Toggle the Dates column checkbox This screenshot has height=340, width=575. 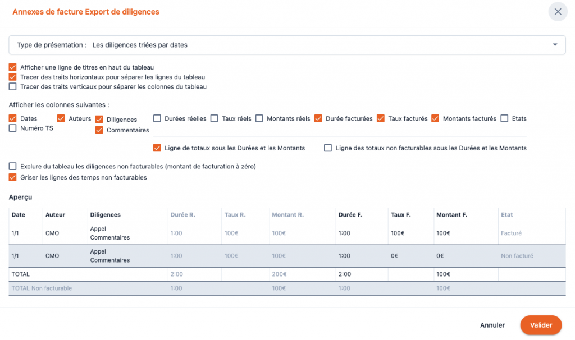[x=13, y=119]
